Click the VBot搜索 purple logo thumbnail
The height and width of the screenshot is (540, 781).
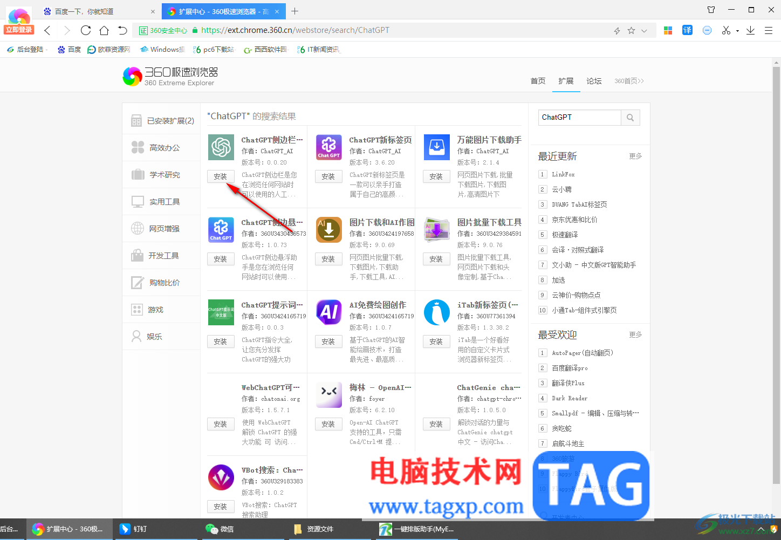point(221,477)
